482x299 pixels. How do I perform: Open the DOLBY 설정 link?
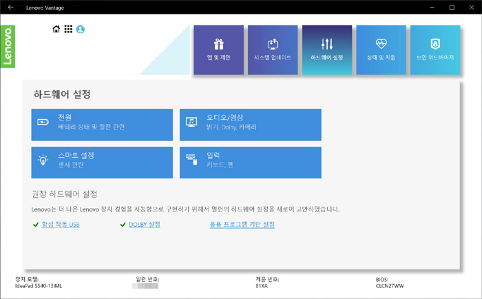(x=145, y=225)
